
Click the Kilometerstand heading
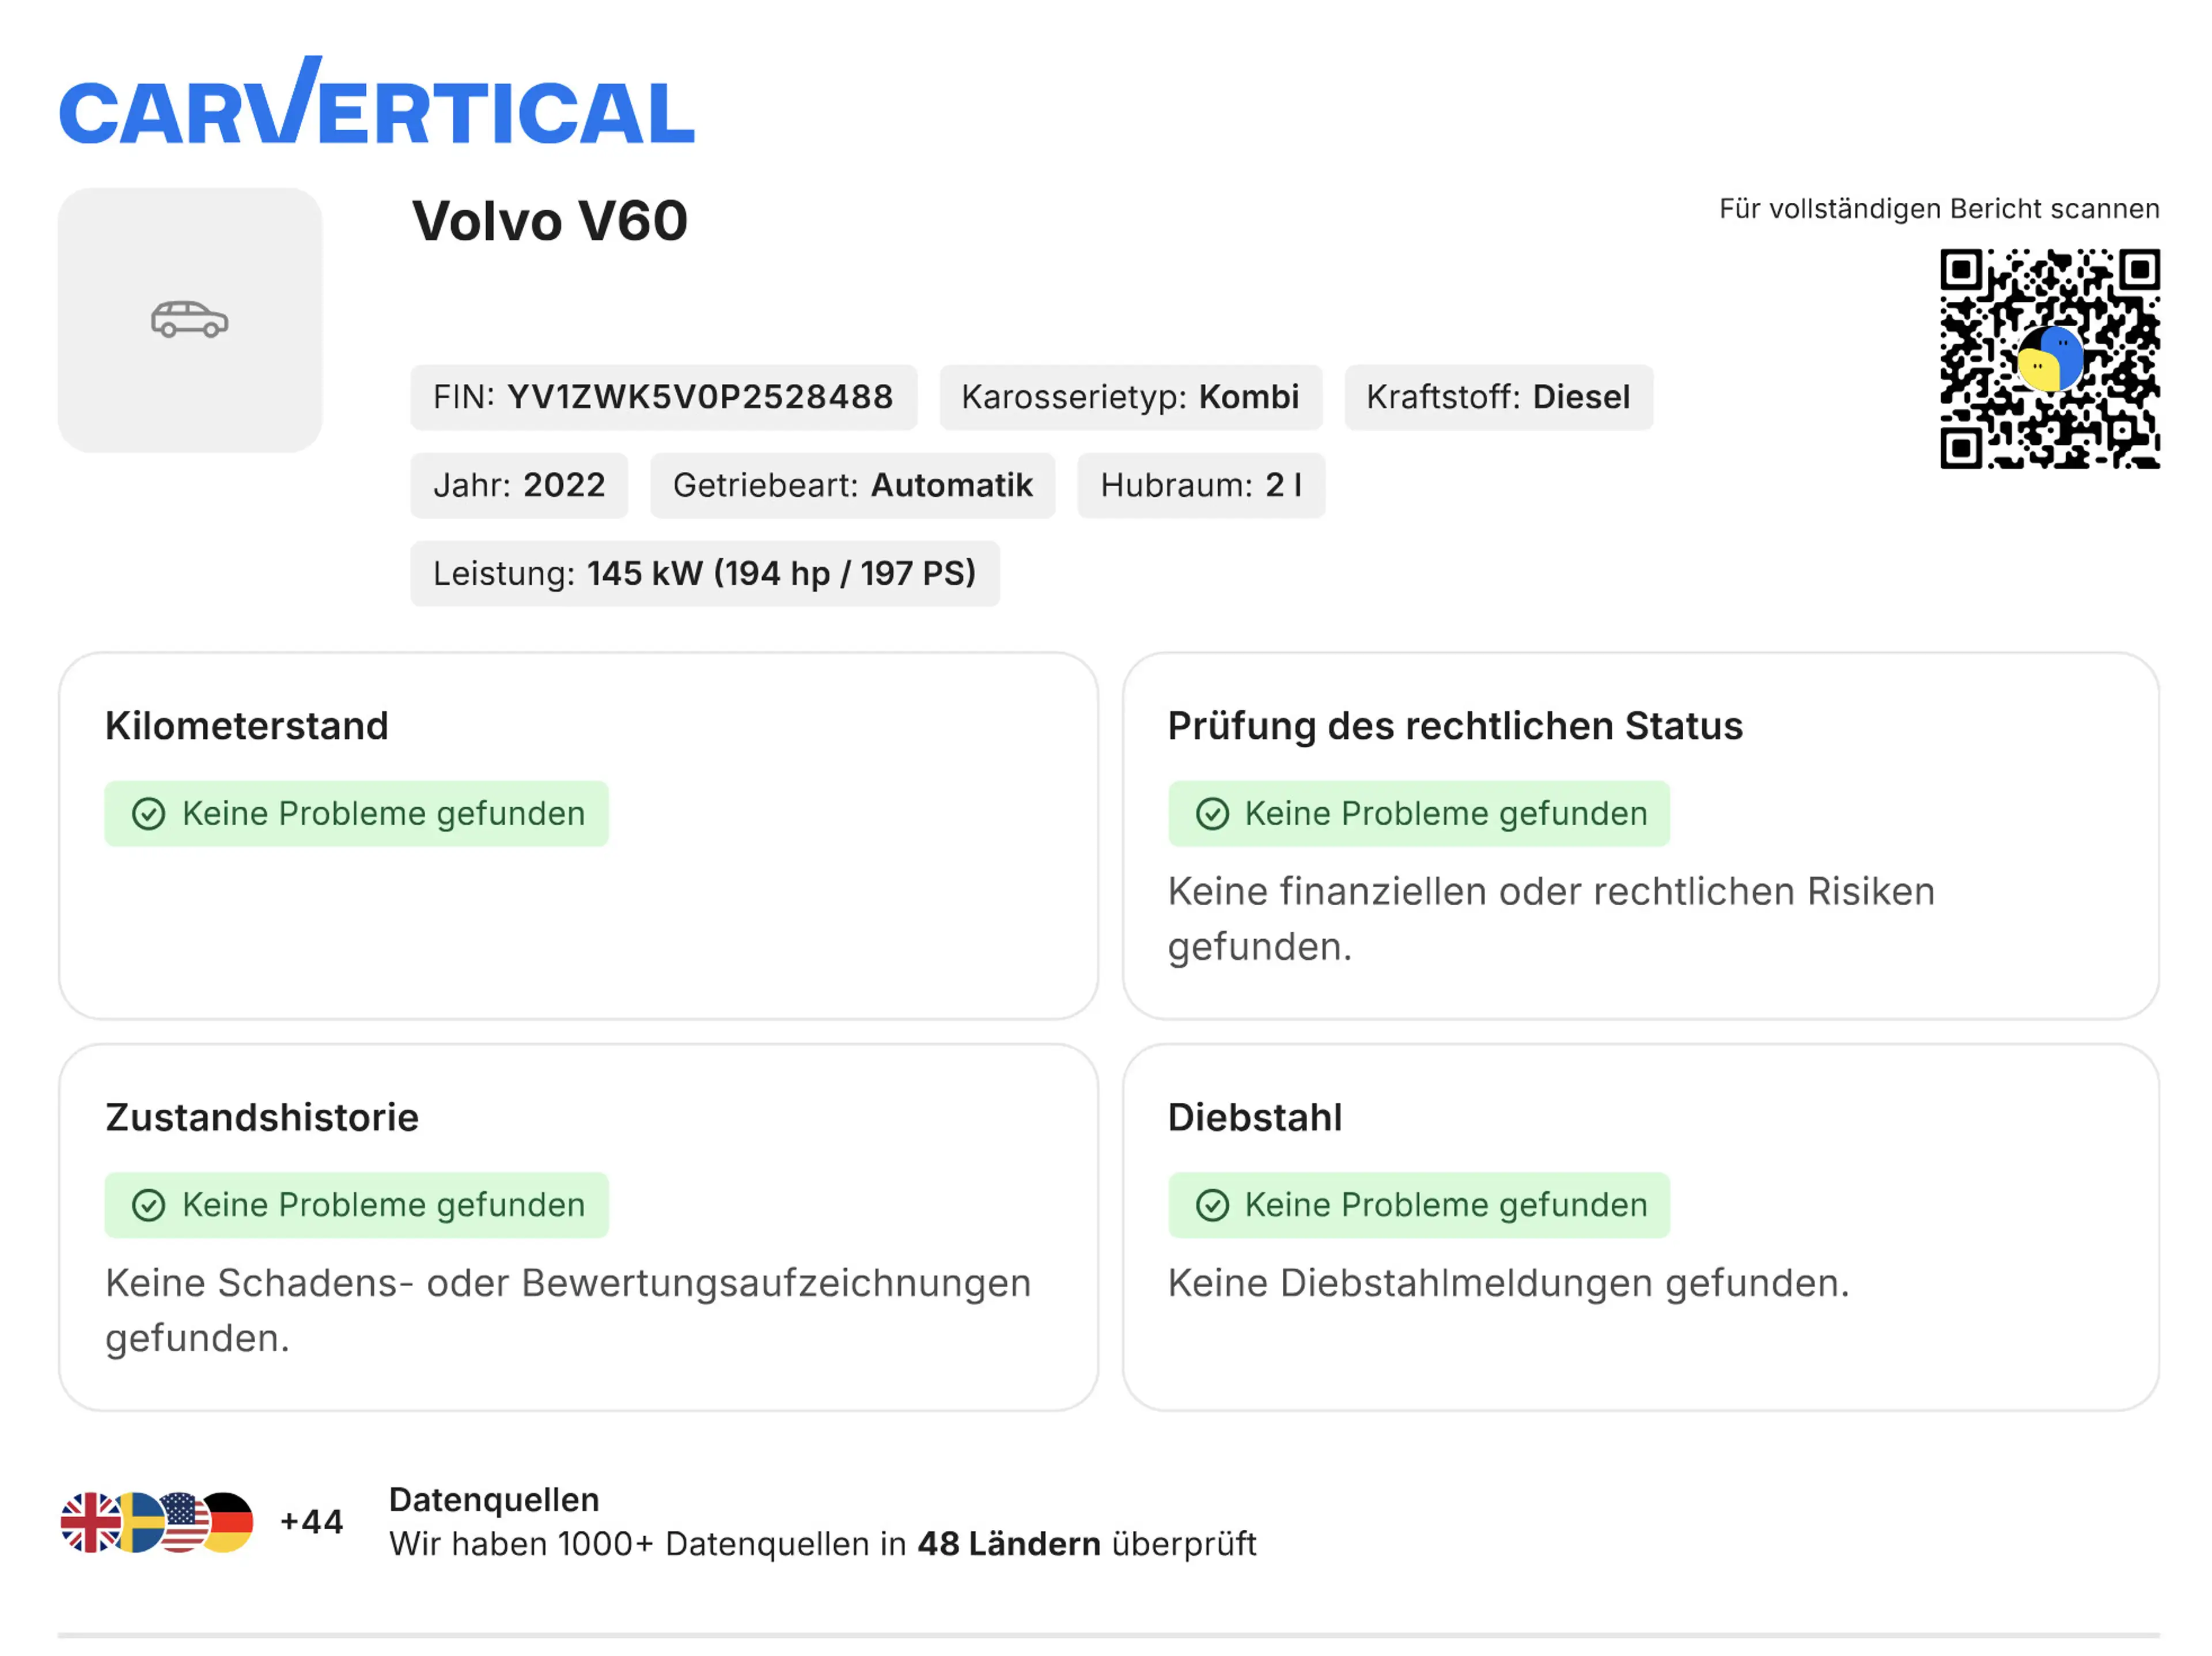click(x=247, y=726)
